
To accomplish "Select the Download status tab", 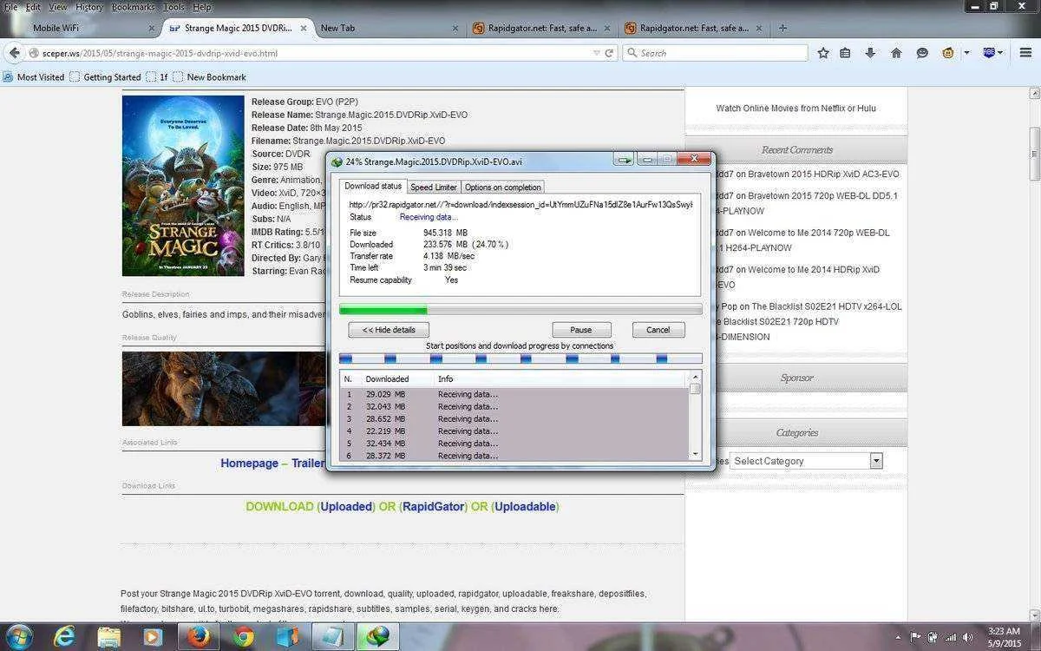I will [x=373, y=186].
